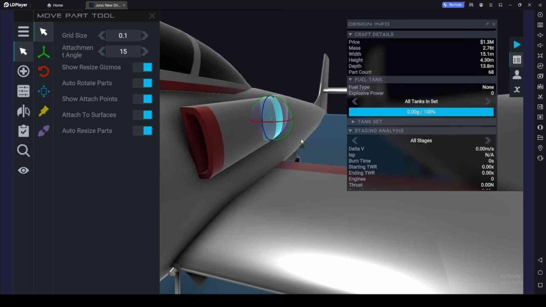Toggle Attach To Surfaces switch
Viewport: 546px width, 307px height.
coord(142,115)
